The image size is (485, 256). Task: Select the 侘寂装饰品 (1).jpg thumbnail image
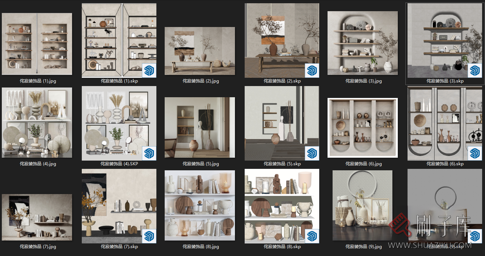pos(37,44)
